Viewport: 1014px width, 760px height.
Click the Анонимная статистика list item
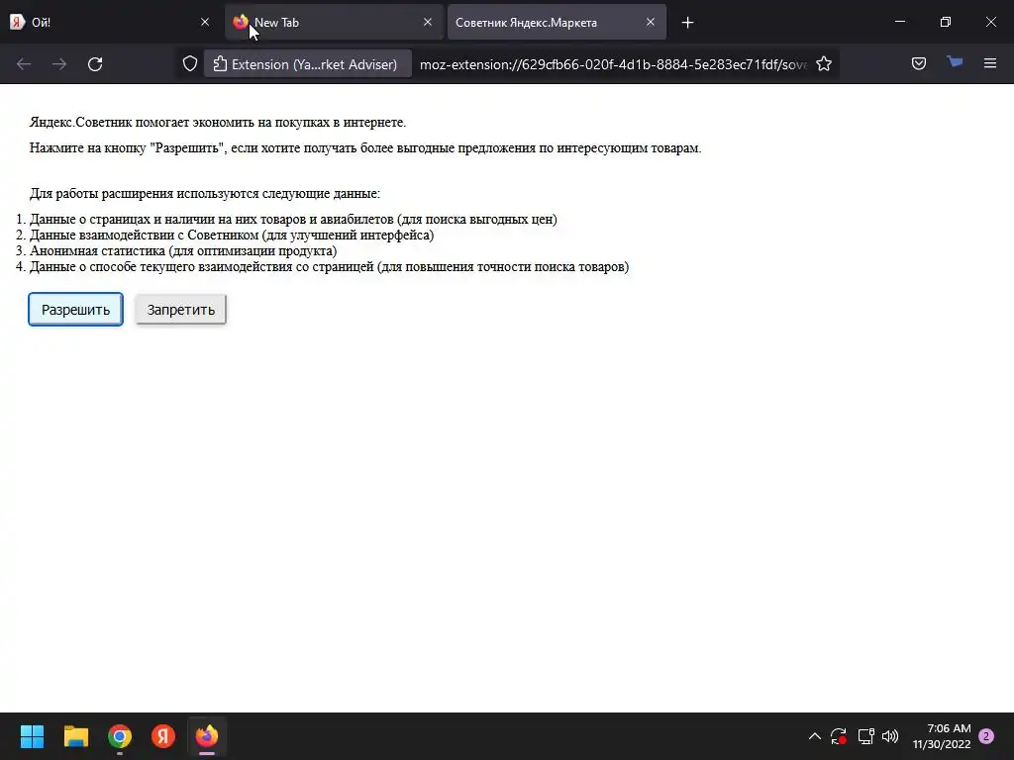click(x=183, y=250)
